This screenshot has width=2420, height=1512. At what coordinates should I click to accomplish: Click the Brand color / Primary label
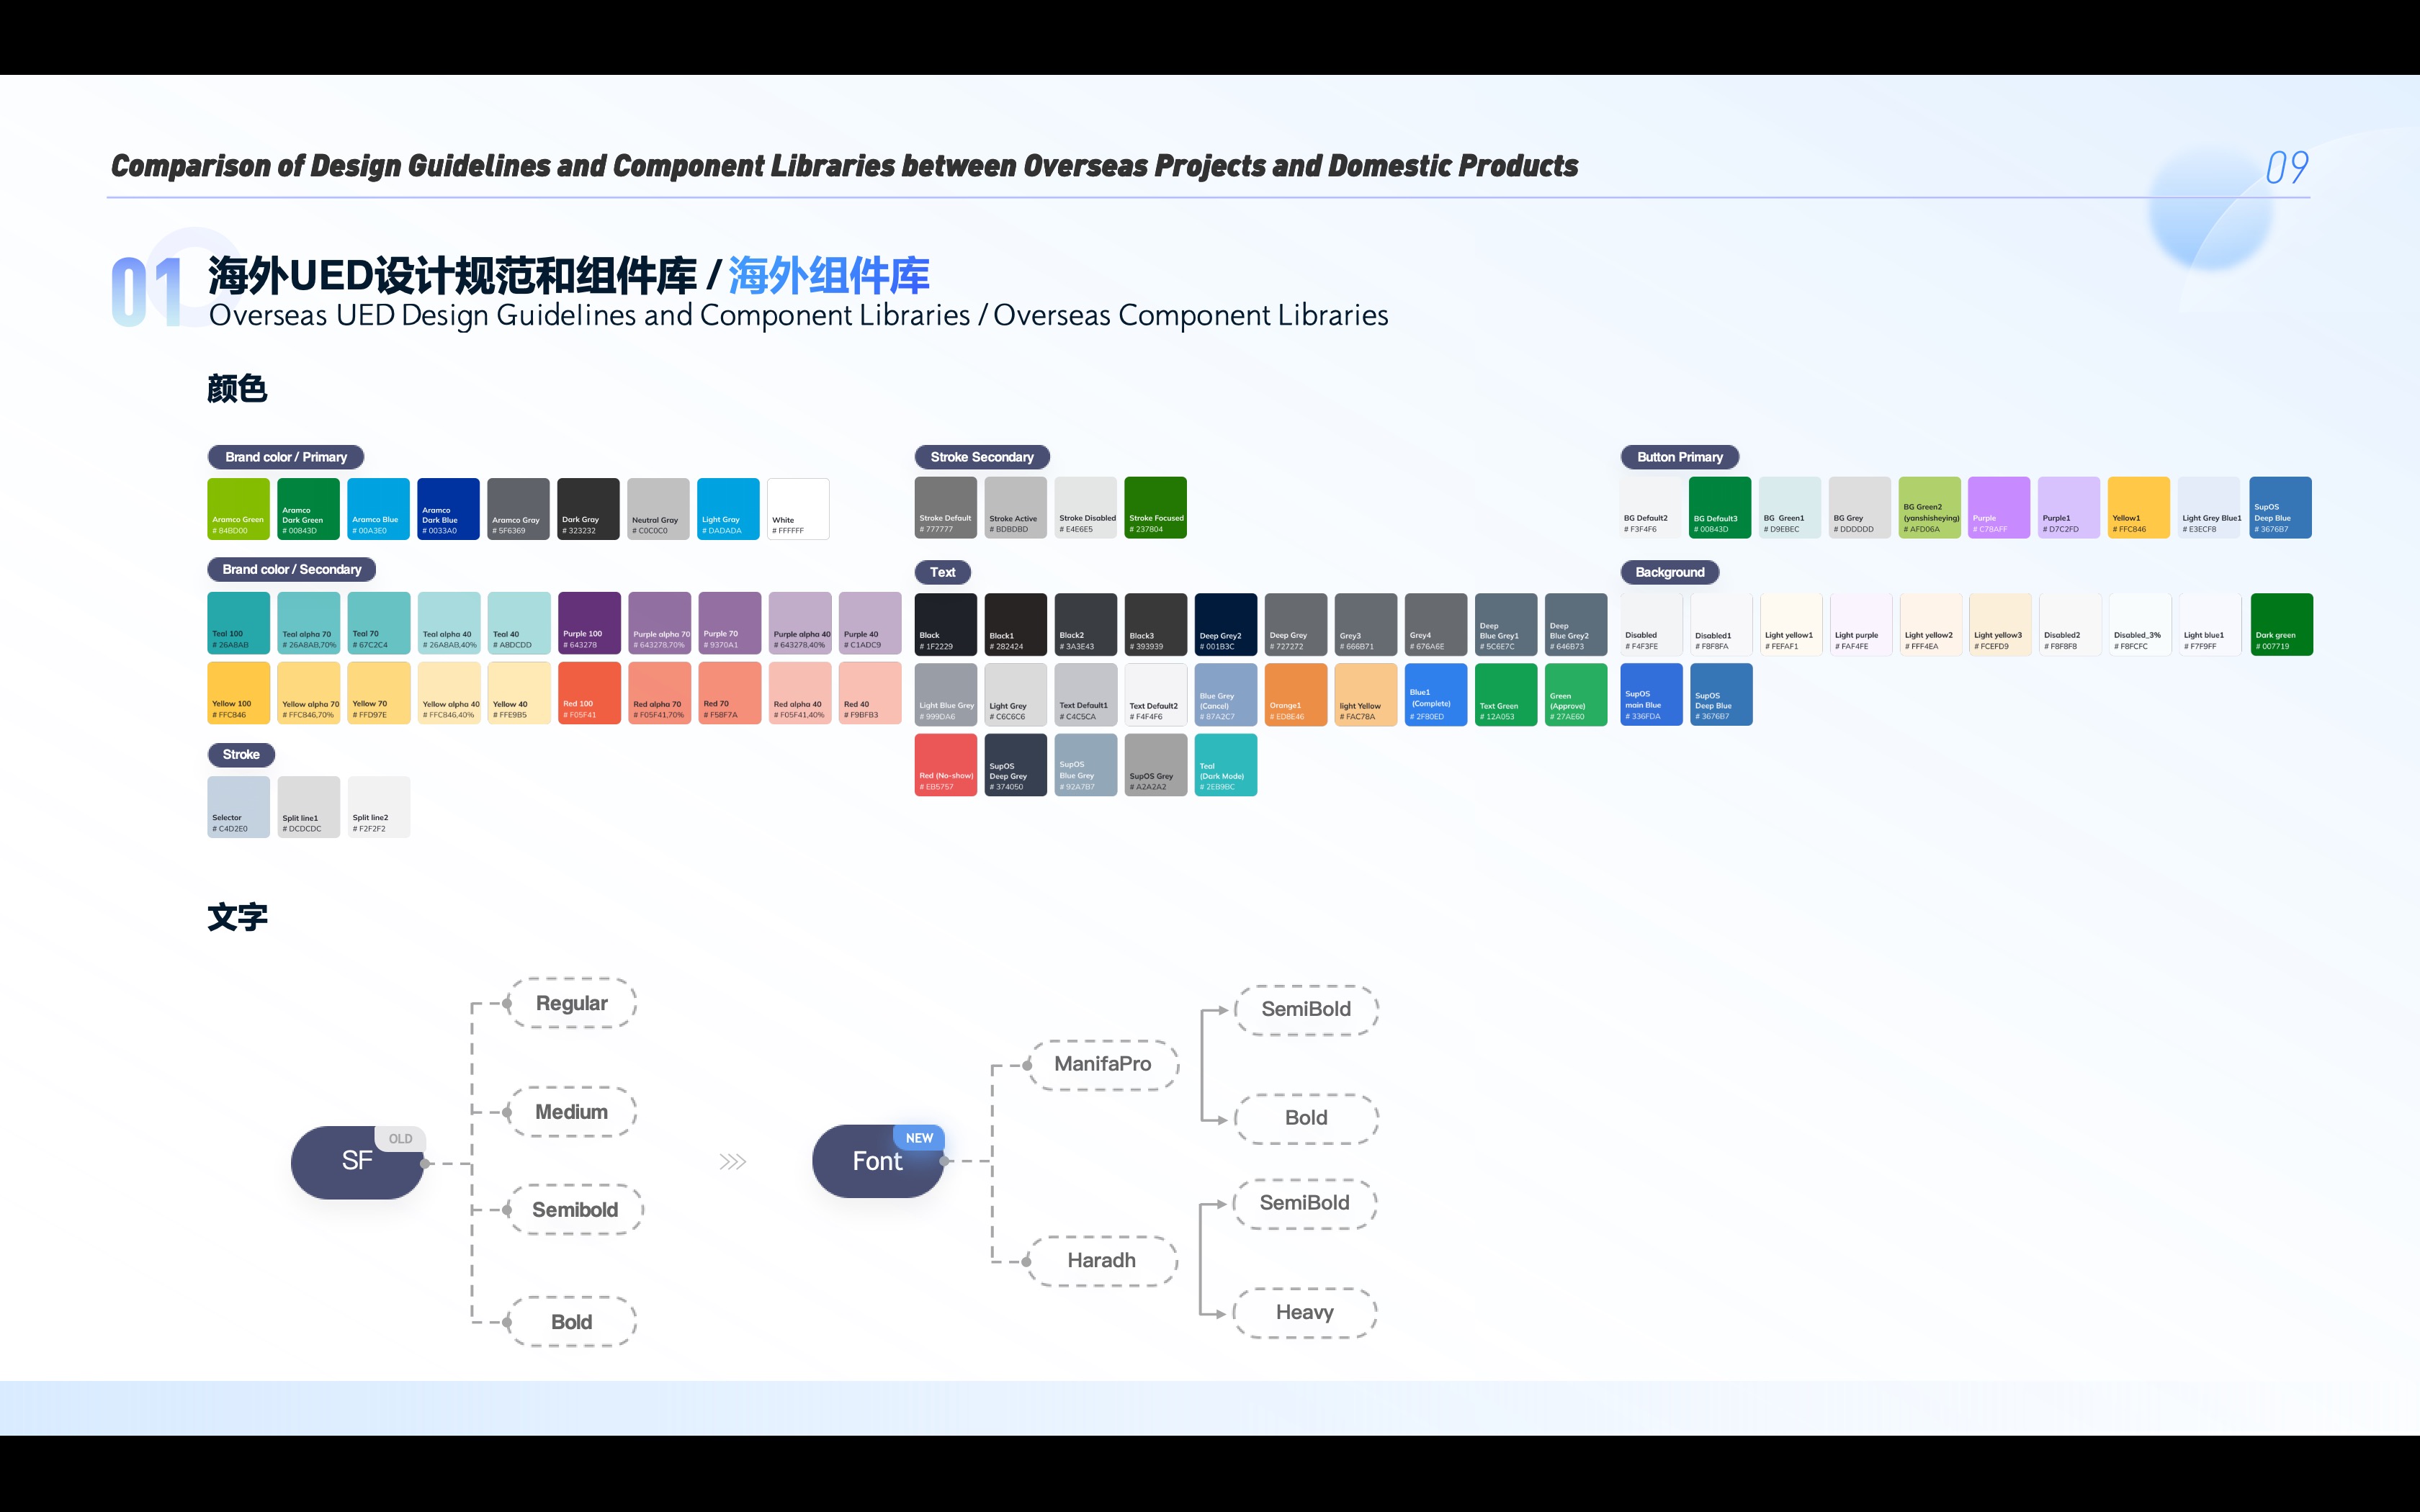pos(286,457)
